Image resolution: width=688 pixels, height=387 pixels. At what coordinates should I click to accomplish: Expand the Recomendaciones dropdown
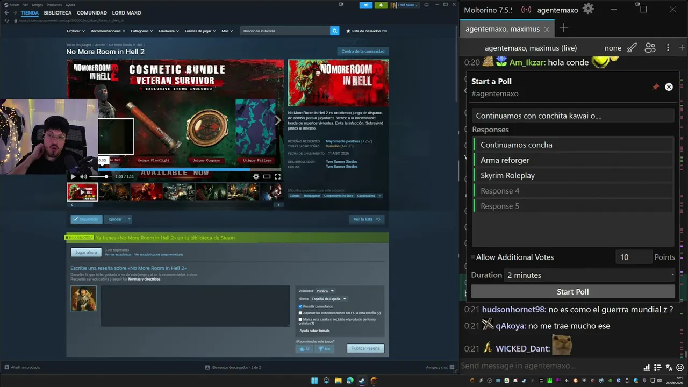click(x=107, y=31)
